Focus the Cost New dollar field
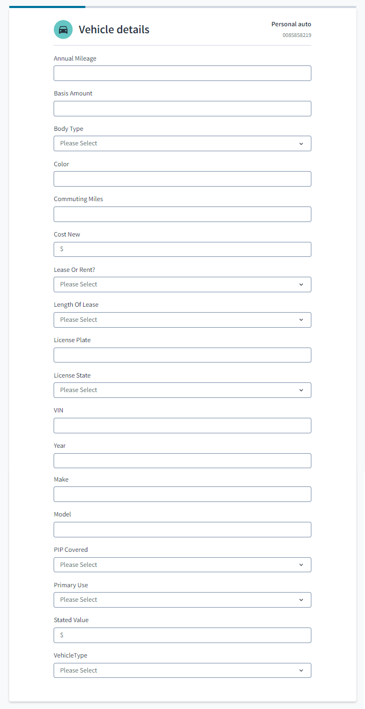The height and width of the screenshot is (709, 365). 182,249
